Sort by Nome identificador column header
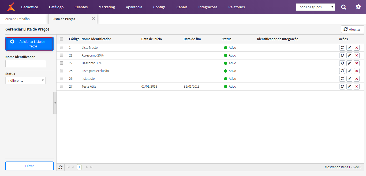Screen dimensions: 366x176 pyautogui.click(x=96, y=39)
